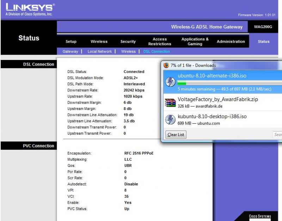Image resolution: width=282 pixels, height=221 pixels.
Task: Select the Status tab
Action: pos(264,42)
